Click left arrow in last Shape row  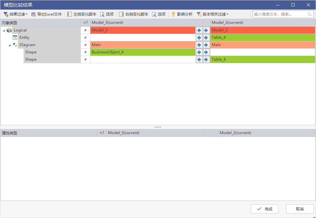click(199, 59)
